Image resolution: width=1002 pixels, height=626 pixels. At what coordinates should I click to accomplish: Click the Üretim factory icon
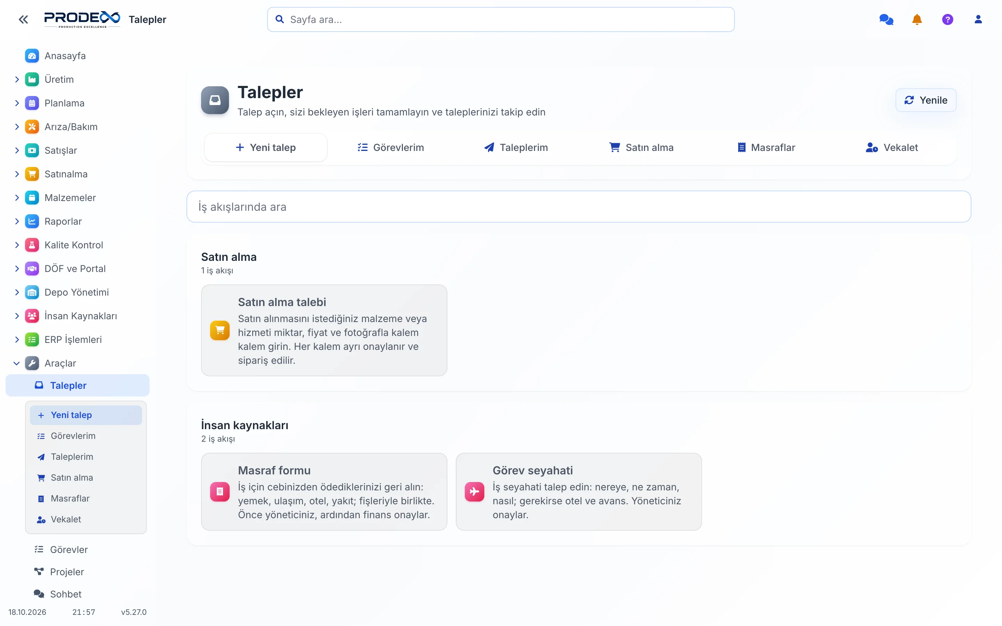coord(32,80)
